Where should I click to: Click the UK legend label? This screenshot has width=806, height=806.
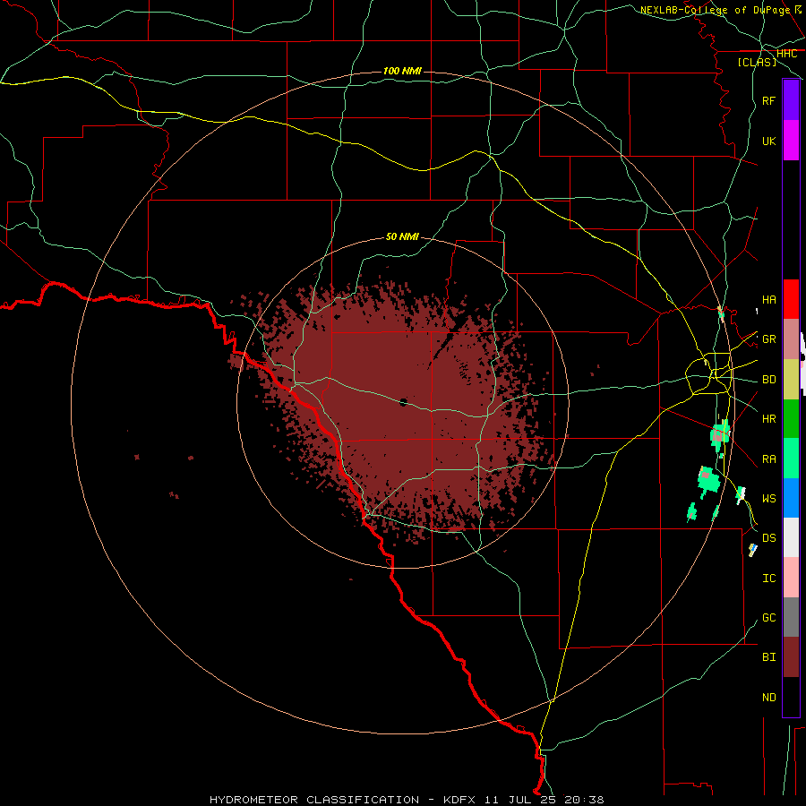point(768,141)
